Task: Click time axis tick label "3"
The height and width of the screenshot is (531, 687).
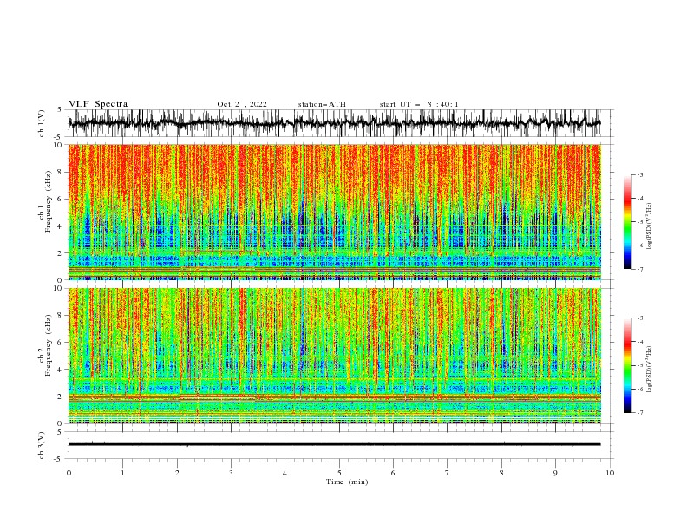Action: click(231, 473)
